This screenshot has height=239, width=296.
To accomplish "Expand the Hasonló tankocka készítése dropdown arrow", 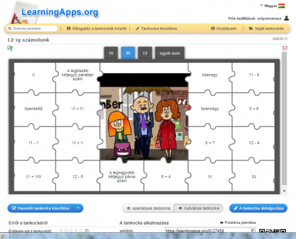I will pos(78,208).
